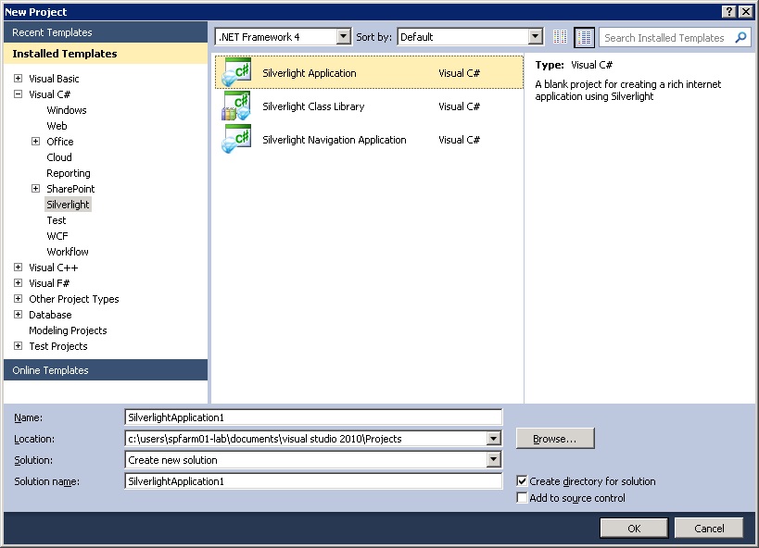
Task: Click the Office tree label
Action: pyautogui.click(x=60, y=142)
